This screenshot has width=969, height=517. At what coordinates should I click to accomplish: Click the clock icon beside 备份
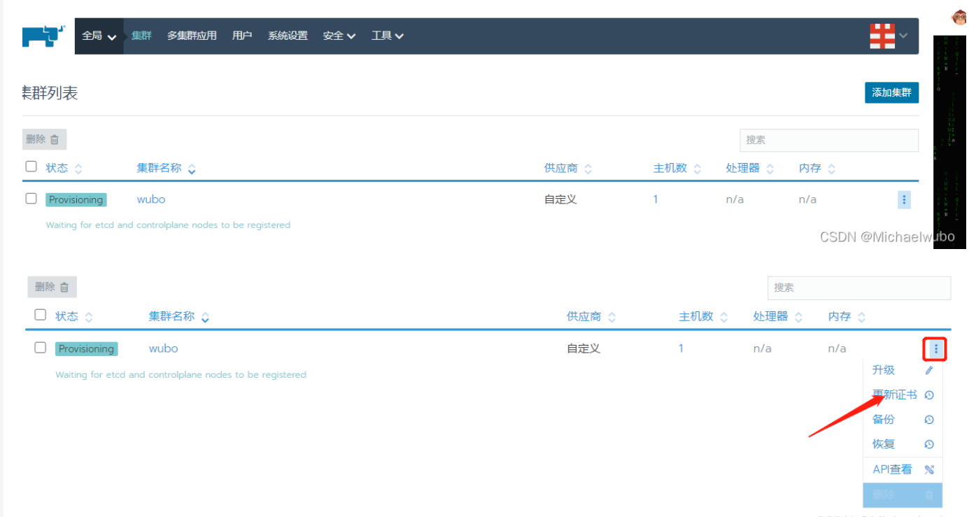click(929, 420)
